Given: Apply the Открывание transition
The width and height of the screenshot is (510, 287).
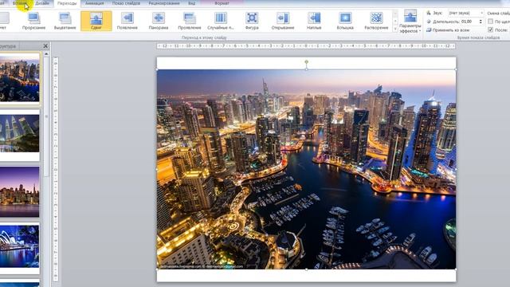Looking at the screenshot, I should pos(283,22).
